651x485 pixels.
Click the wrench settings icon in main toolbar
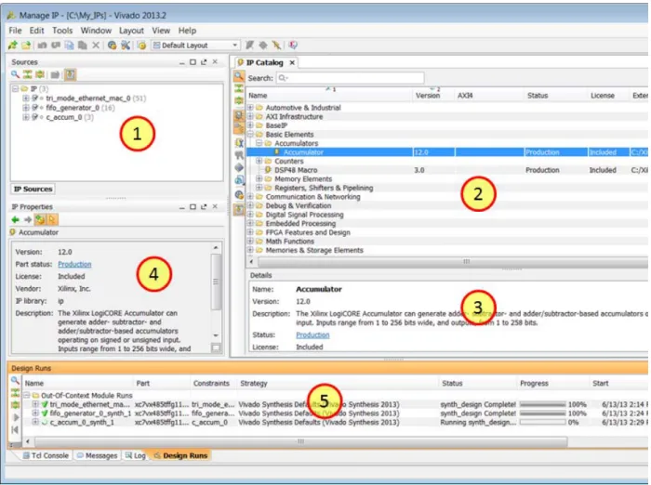click(x=125, y=46)
